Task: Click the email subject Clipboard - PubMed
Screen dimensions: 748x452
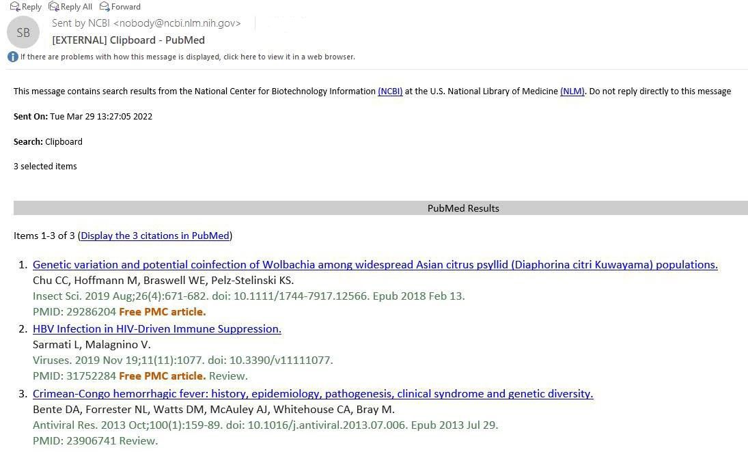Action: point(128,40)
